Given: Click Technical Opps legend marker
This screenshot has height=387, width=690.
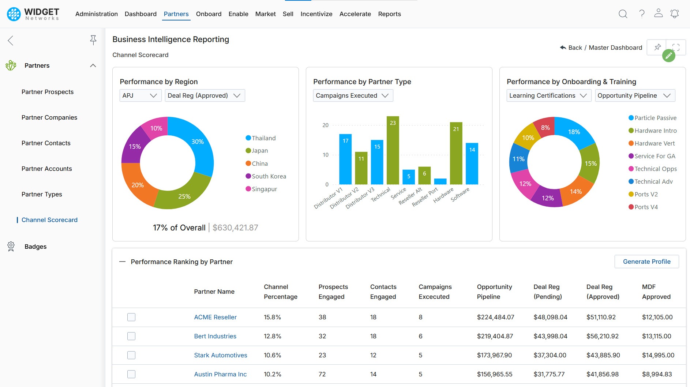Looking at the screenshot, I should click(631, 169).
